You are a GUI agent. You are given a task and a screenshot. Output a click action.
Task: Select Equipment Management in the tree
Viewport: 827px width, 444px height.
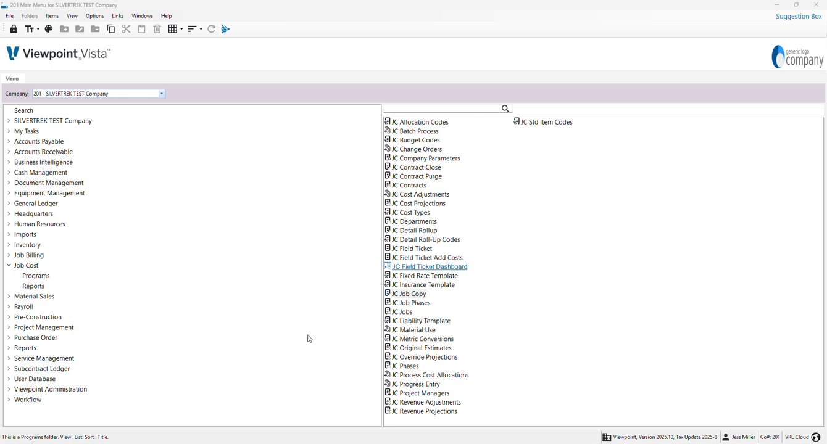click(49, 193)
